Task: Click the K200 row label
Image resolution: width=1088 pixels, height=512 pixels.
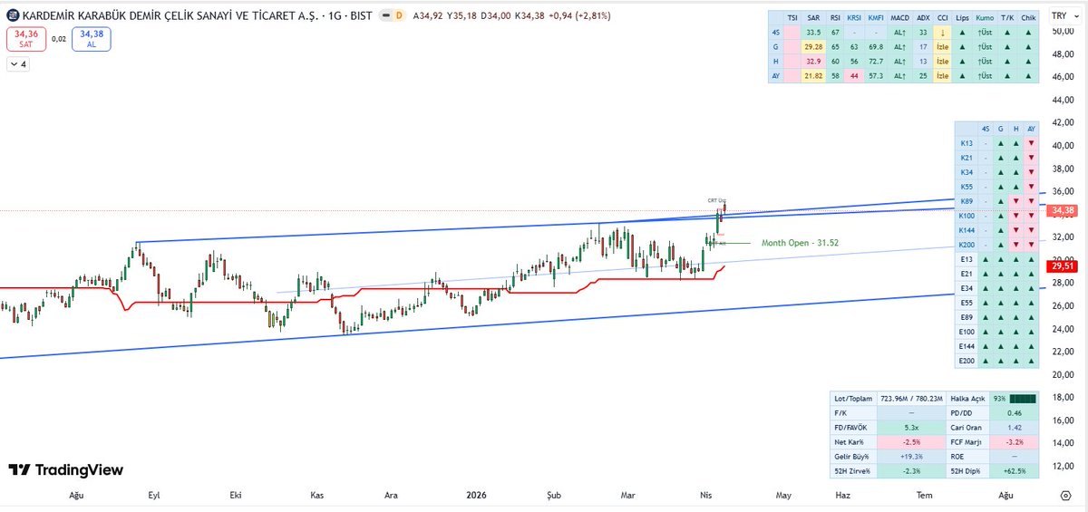Action: pyautogui.click(x=967, y=245)
